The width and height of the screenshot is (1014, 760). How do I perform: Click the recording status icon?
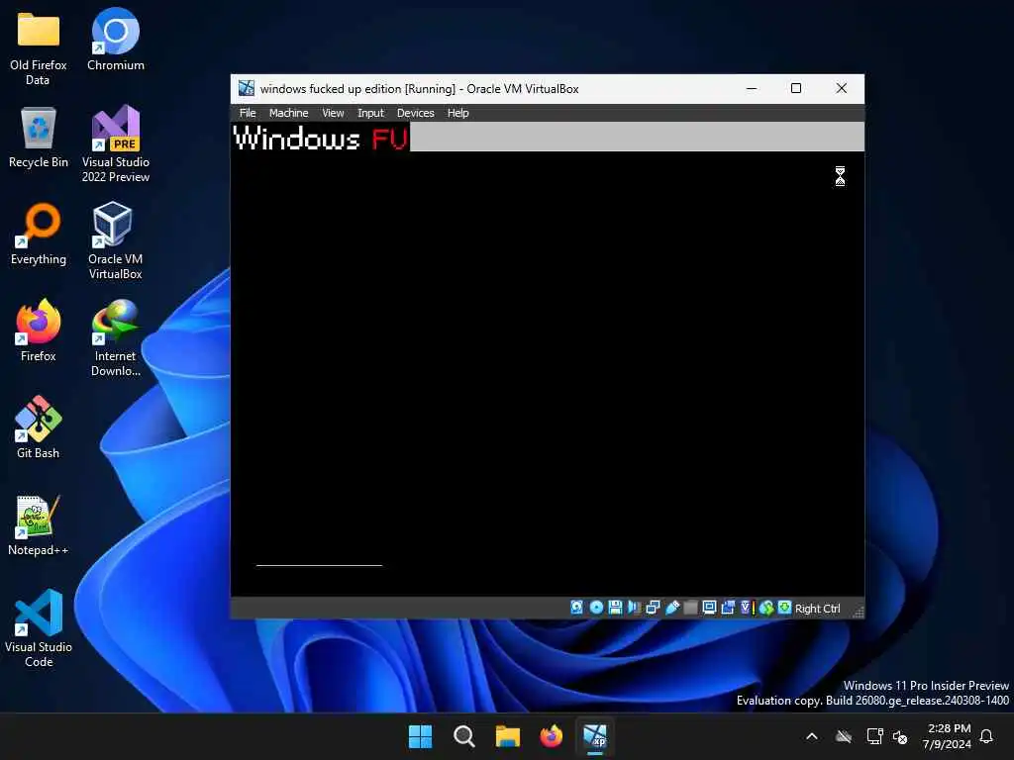coord(728,608)
